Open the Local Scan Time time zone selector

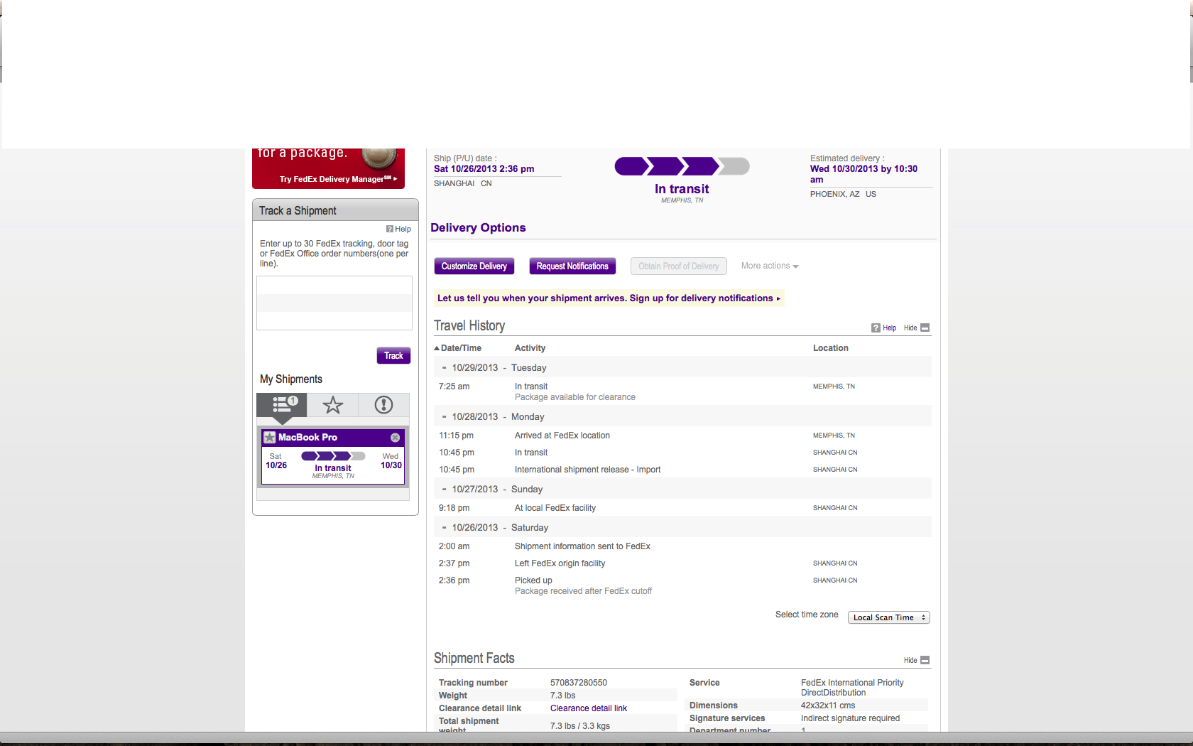(x=888, y=617)
